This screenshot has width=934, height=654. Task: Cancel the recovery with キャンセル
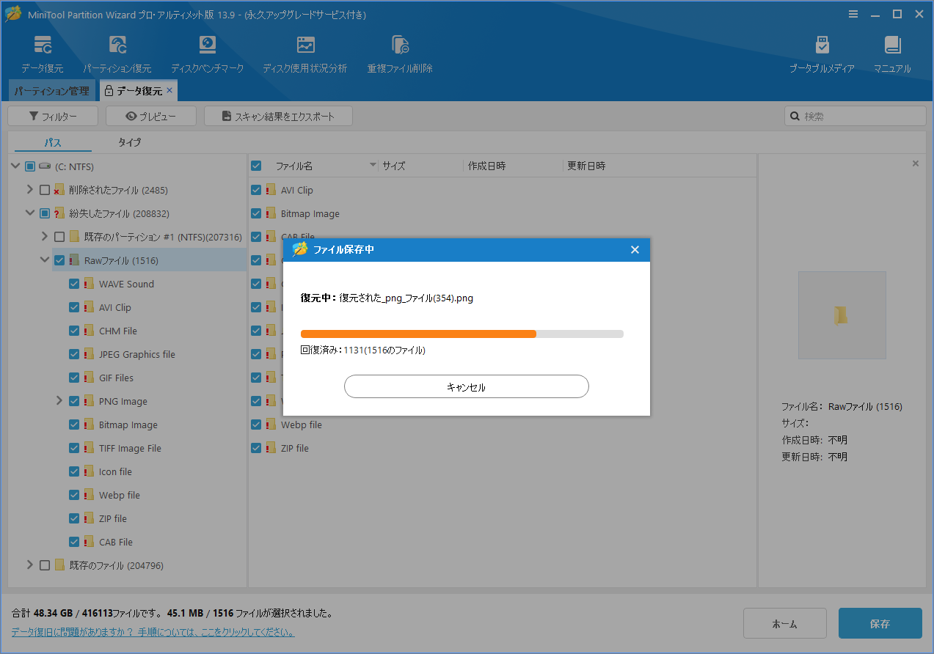pyautogui.click(x=467, y=386)
